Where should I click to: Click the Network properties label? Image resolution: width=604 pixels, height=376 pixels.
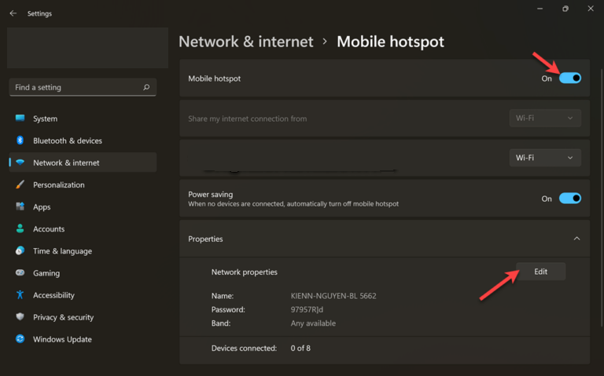(x=245, y=272)
